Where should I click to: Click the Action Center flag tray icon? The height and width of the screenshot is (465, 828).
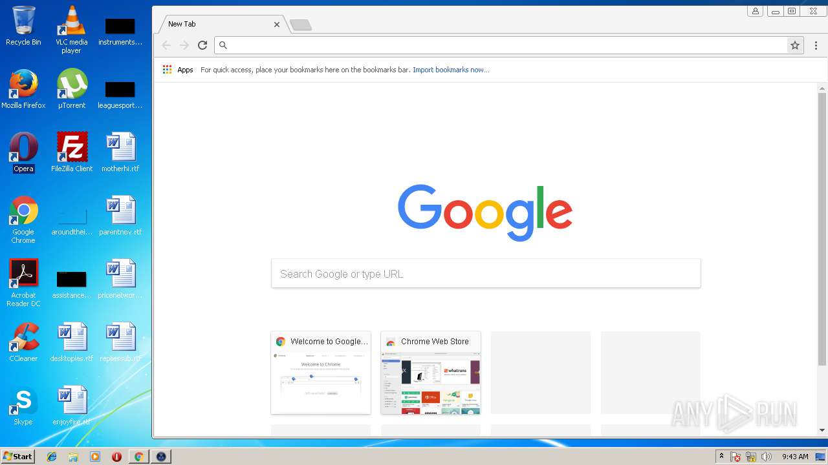pos(735,457)
